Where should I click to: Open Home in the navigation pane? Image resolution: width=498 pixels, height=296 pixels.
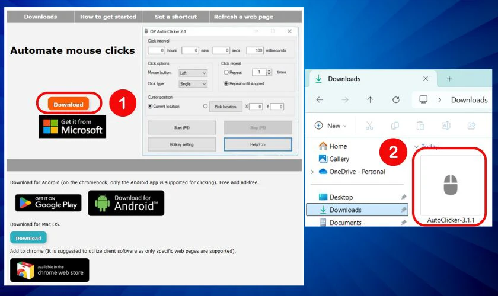pyautogui.click(x=333, y=146)
